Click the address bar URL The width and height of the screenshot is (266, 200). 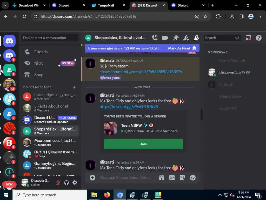pyautogui.click(x=88, y=16)
